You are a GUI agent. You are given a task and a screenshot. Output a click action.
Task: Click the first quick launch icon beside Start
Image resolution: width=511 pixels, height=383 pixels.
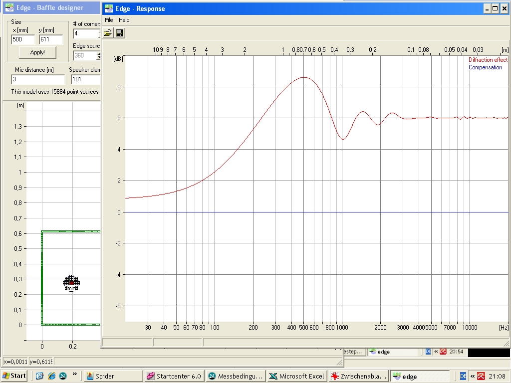[x=40, y=376]
